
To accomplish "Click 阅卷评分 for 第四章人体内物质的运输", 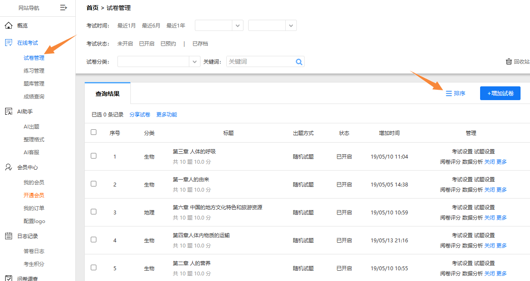I will pos(450,246).
